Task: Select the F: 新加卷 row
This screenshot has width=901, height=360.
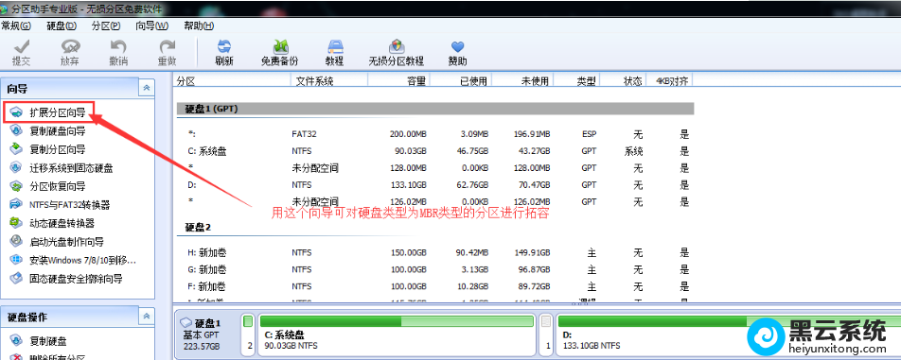Action: (x=435, y=286)
